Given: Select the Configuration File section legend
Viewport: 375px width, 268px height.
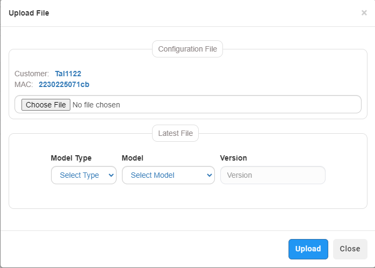Looking at the screenshot, I should coord(187,49).
